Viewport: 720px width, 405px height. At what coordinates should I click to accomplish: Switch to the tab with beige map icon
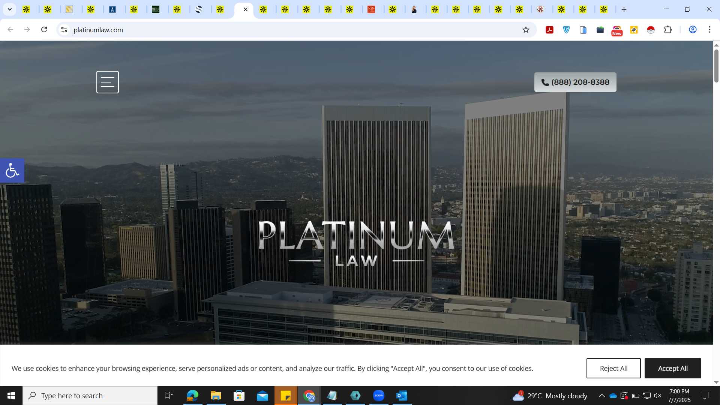click(x=69, y=9)
